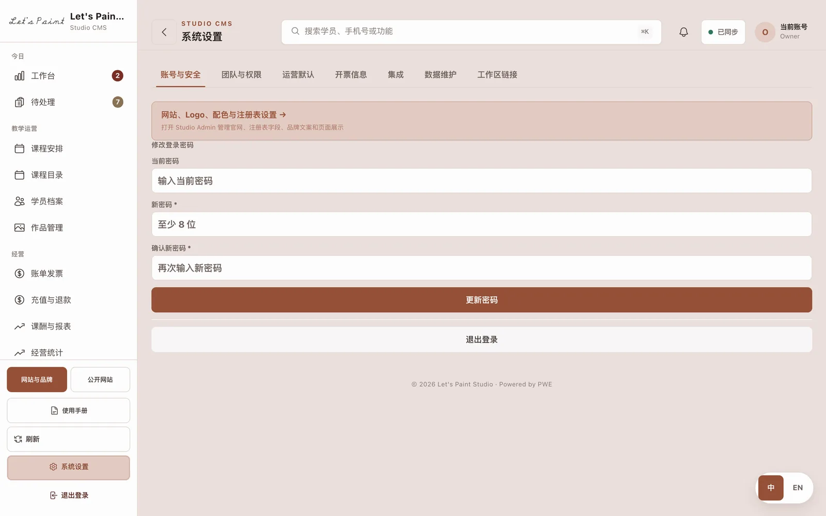Image resolution: width=826 pixels, height=516 pixels.
Task: Click the 作品管理 image icon
Action: (20, 228)
